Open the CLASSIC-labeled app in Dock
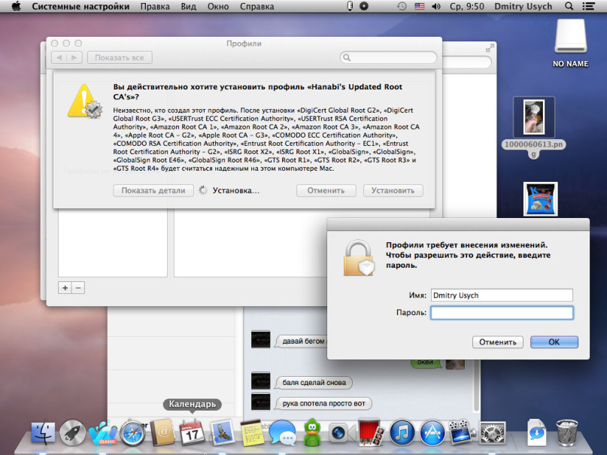The image size is (607, 455). (102, 433)
